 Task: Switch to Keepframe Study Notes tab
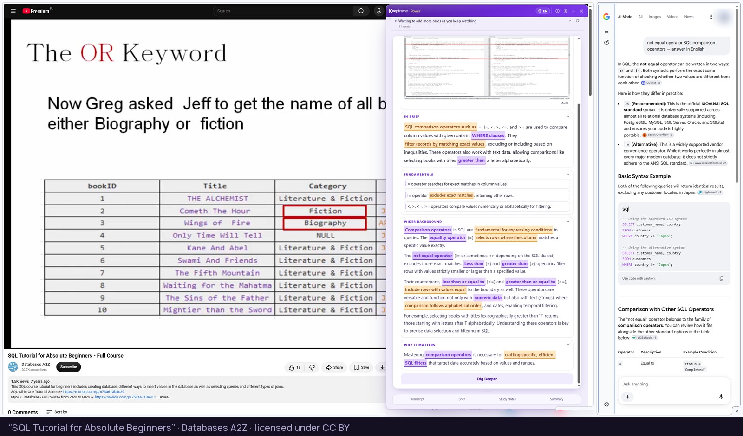[x=508, y=399]
